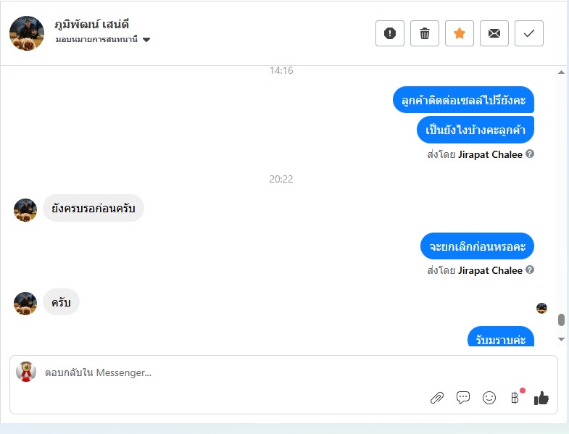Open saved replies speech bubble icon
The height and width of the screenshot is (434, 569).
[x=463, y=398]
